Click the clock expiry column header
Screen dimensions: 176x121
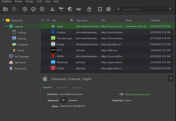point(48,20)
